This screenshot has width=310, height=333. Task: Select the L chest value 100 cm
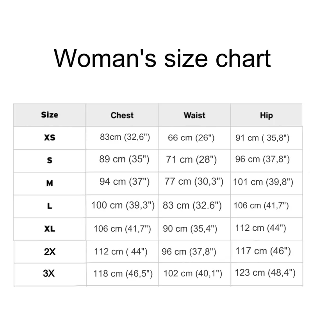pos(123,205)
